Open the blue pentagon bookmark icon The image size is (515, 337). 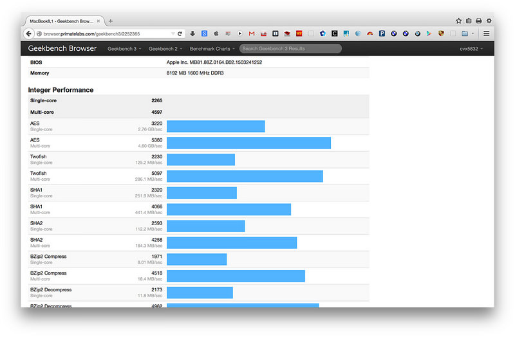point(323,33)
